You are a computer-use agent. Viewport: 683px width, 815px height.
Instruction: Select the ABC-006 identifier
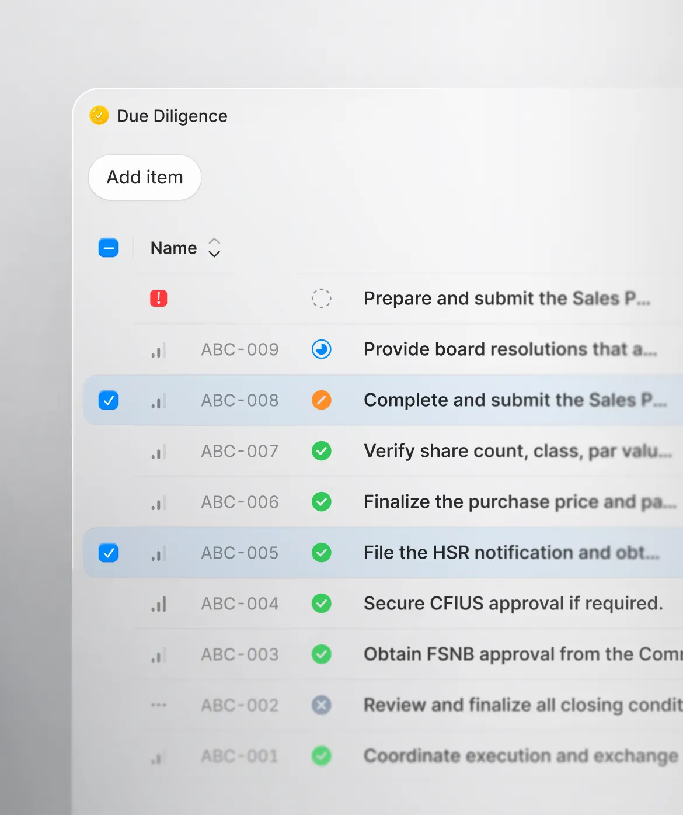240,502
